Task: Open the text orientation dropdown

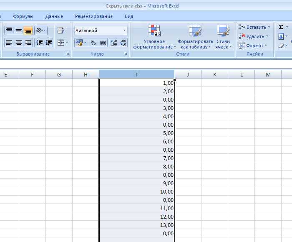Action: (x=41, y=30)
